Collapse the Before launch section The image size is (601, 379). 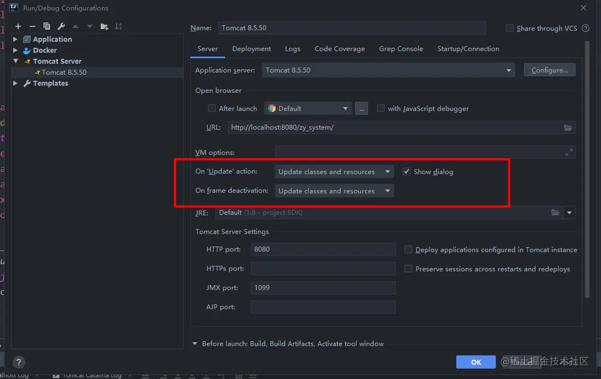(195, 344)
